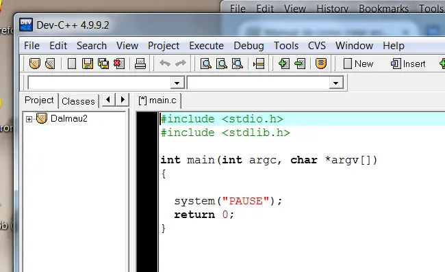Open the Project menu
Viewport: 445px width, 272px height.
coord(164,46)
